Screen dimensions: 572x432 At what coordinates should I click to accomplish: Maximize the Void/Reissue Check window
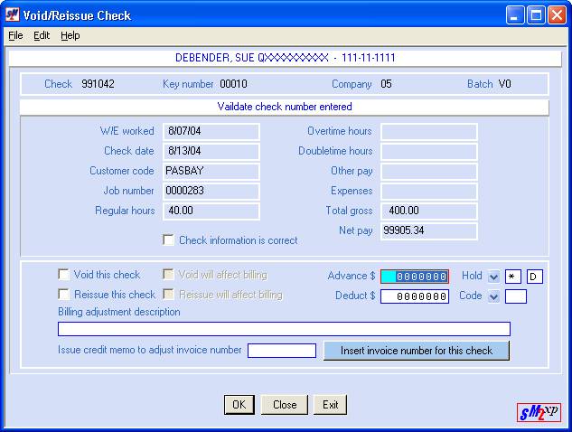pos(536,15)
